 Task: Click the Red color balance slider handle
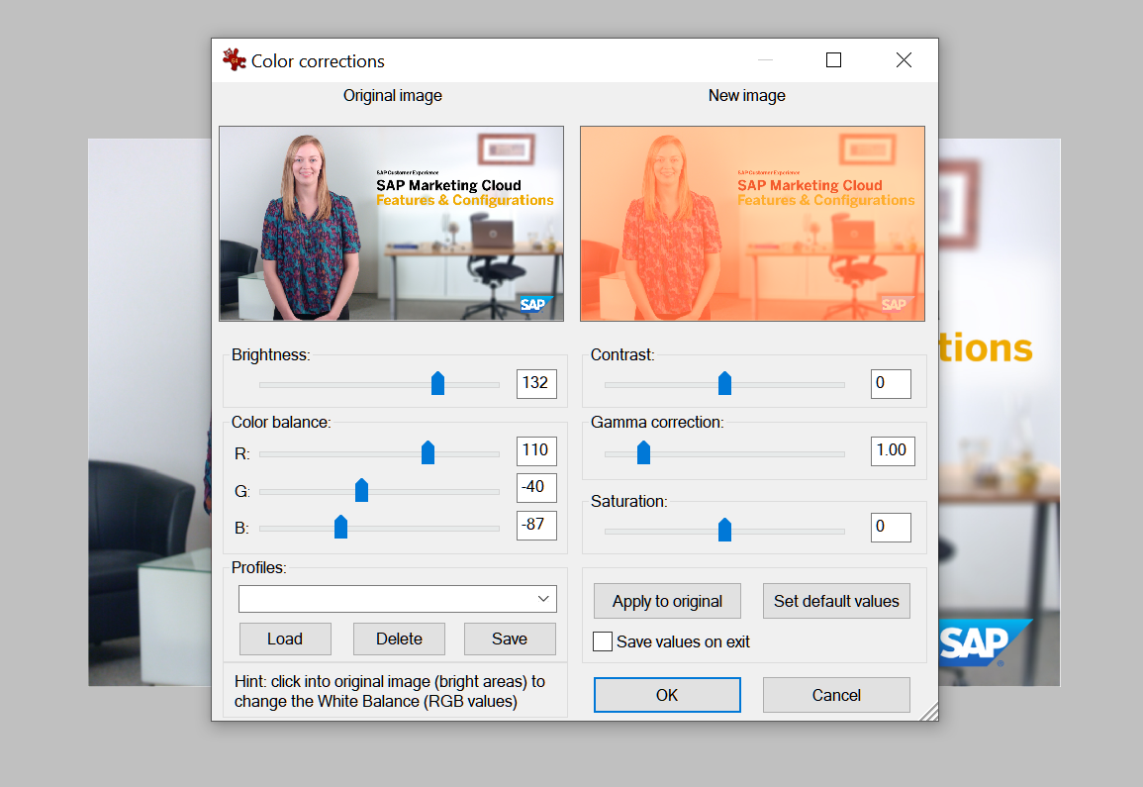coord(428,452)
